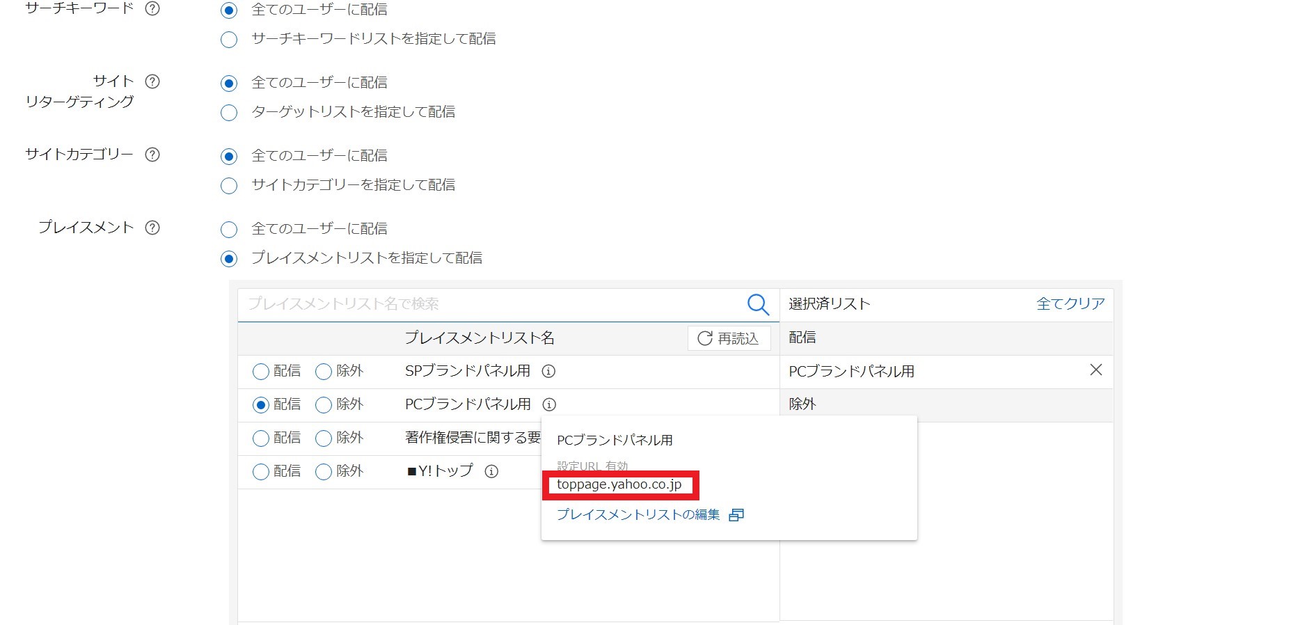Open help icon next to サイトカテゴリー
Screen dimensions: 1314x625
pos(152,155)
